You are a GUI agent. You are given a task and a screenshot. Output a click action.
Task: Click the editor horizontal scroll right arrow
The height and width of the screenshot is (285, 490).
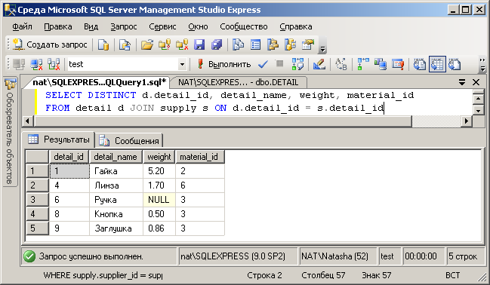pyautogui.click(x=467, y=121)
